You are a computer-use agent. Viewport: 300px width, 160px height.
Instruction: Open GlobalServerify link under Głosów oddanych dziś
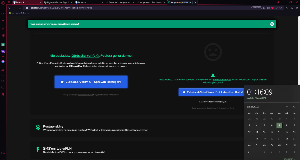point(213,108)
